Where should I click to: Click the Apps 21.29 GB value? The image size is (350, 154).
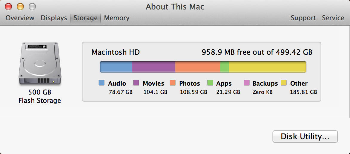[228, 92]
